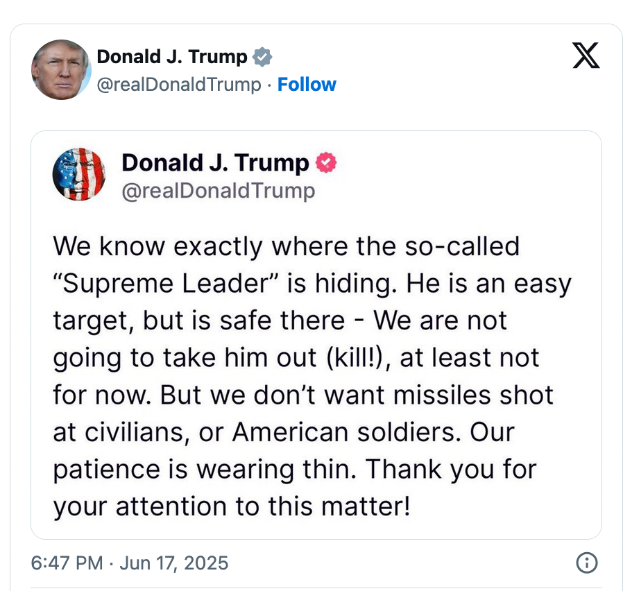Click the "Jun 17, 2025" date text
The height and width of the screenshot is (591, 623).
click(x=173, y=563)
